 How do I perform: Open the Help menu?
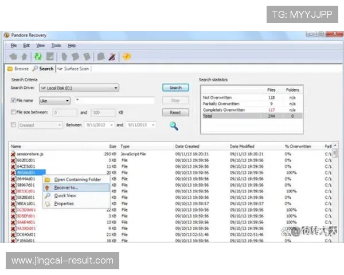click(72, 45)
